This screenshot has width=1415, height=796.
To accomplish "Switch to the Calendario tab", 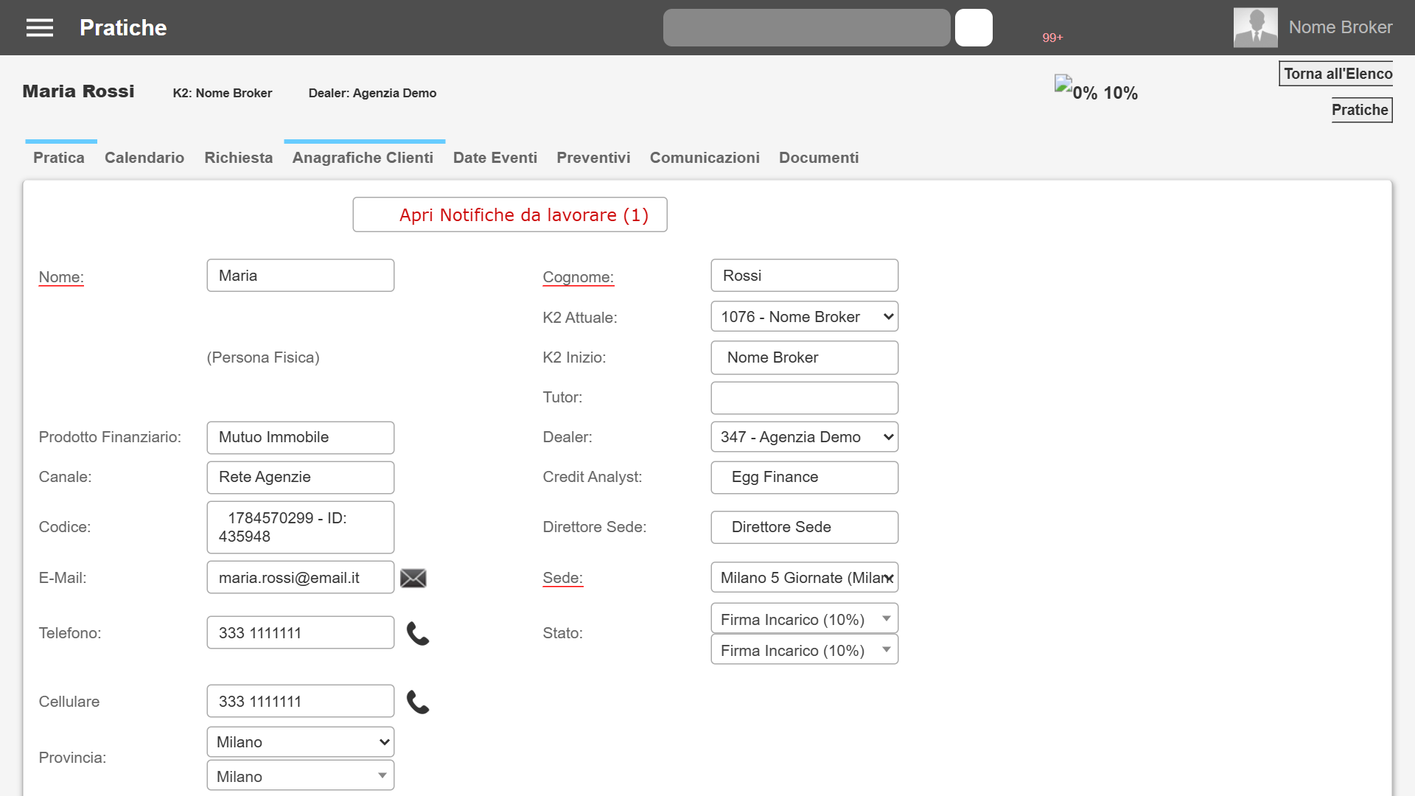I will coord(144,158).
